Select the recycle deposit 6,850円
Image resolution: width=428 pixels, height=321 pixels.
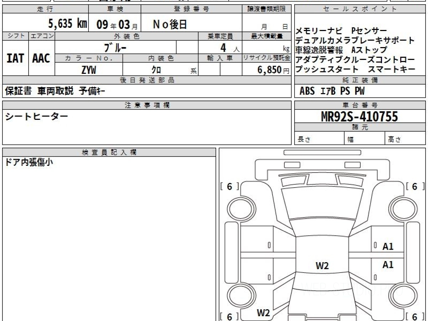273,70
